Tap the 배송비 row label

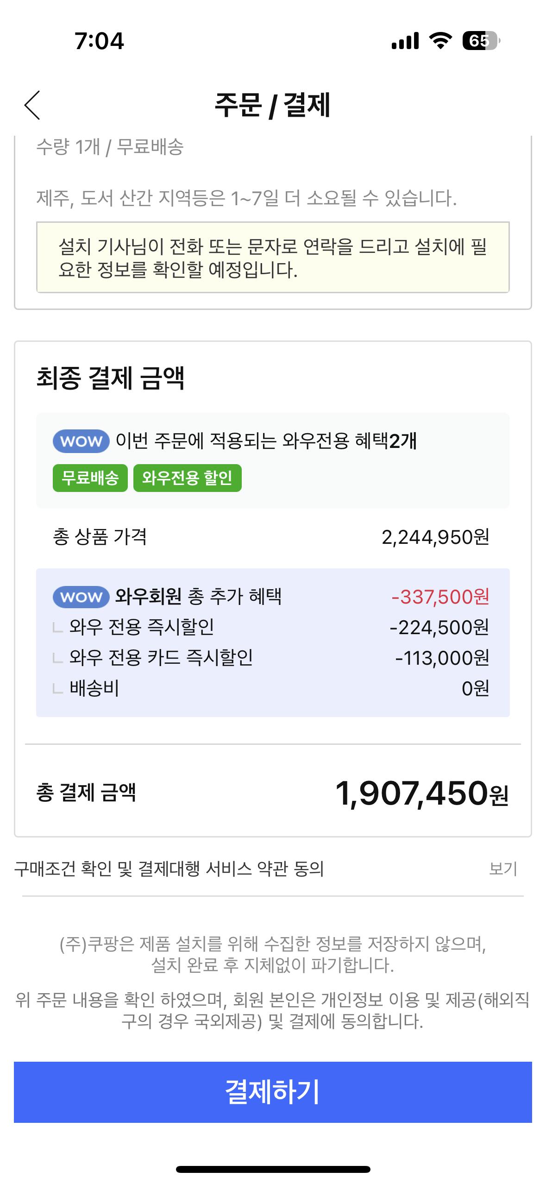click(x=94, y=688)
